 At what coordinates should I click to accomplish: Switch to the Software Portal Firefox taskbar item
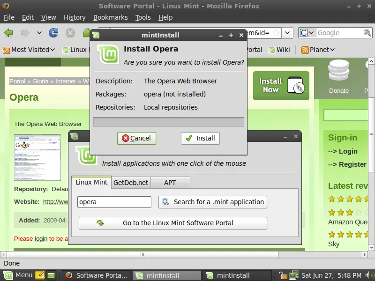coord(97,275)
